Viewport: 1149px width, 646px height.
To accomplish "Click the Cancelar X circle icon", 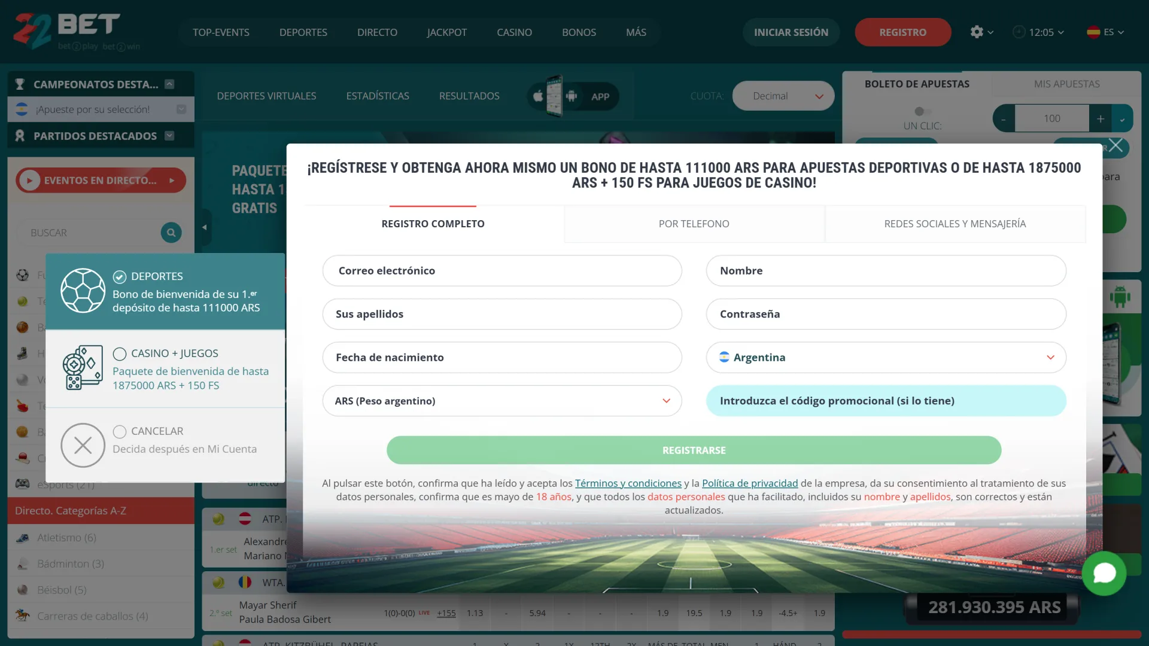I will (x=83, y=445).
